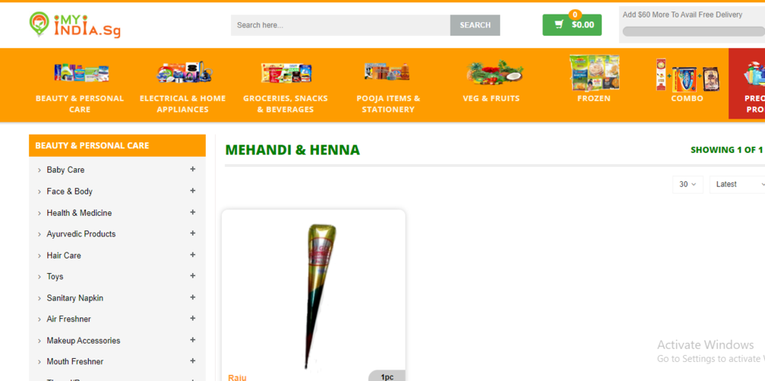This screenshot has height=381, width=765.
Task: Open the Electrical & Home Appliances category image
Action: (x=184, y=72)
